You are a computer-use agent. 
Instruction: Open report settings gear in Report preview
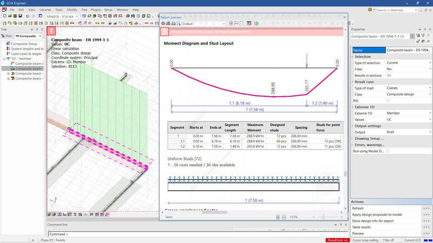click(x=163, y=24)
